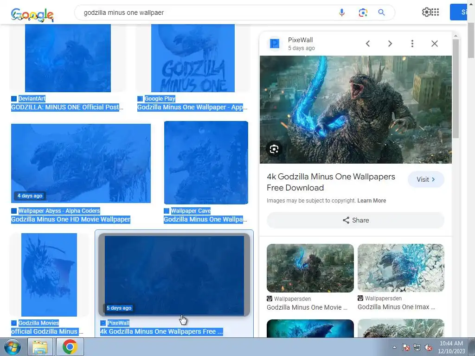Open Wallpaper Cave Godzilla thumbnail
Viewport: 475px width, 356px height.
click(x=206, y=163)
